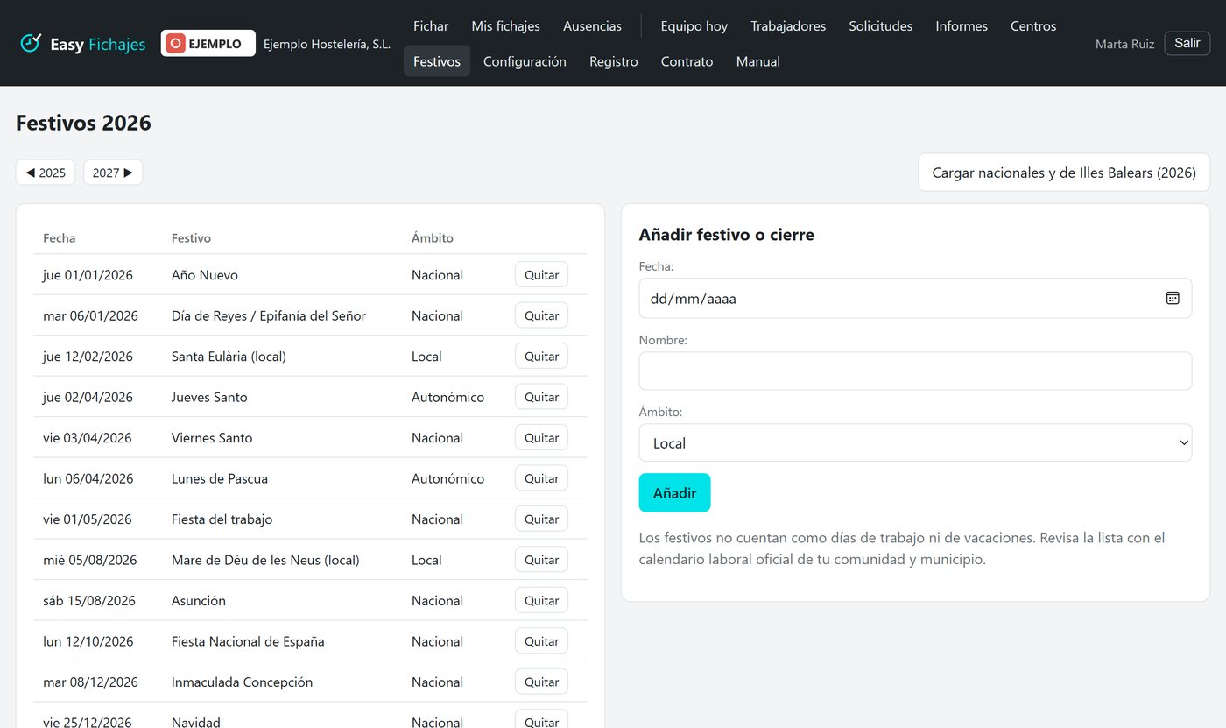Click the Easy Fichajes clock logo icon
The width and height of the screenshot is (1226, 728).
pyautogui.click(x=31, y=43)
